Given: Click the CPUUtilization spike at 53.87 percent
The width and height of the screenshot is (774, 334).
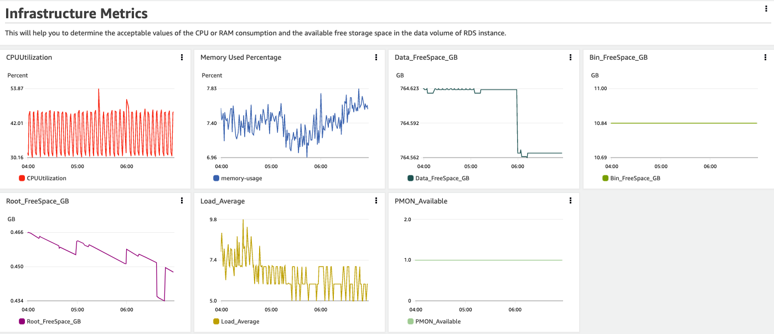Looking at the screenshot, I should point(99,90).
